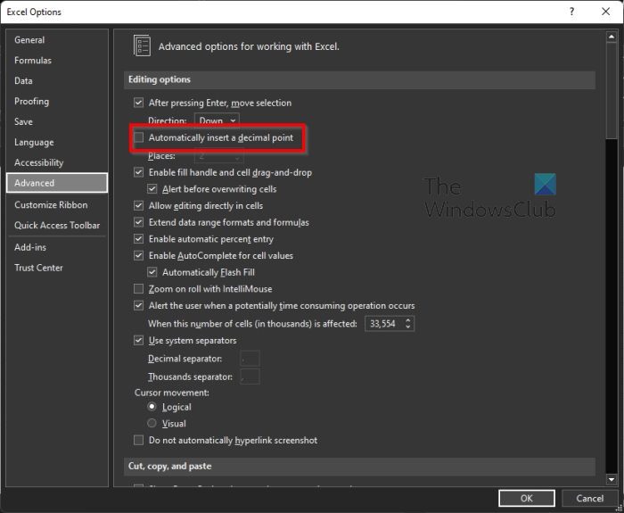The width and height of the screenshot is (624, 513).
Task: Click the scrollbar down arrow
Action: pos(612,479)
